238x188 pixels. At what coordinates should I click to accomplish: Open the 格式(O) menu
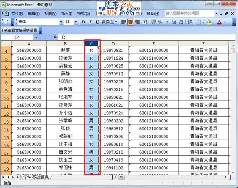(x=83, y=13)
